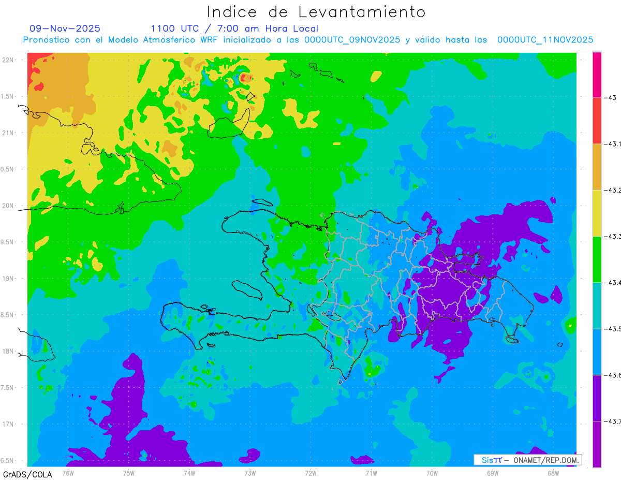The height and width of the screenshot is (480, 621).
Task: Pick the orange legend color swatch
Action: click(x=597, y=167)
